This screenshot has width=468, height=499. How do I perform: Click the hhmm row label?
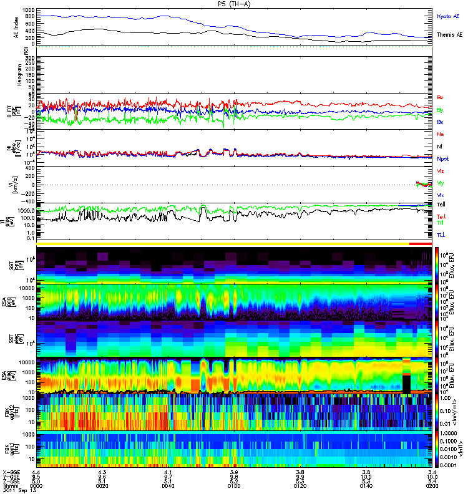click(9, 486)
